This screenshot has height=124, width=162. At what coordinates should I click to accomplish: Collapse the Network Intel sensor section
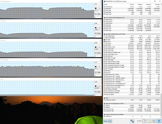click(x=104, y=104)
